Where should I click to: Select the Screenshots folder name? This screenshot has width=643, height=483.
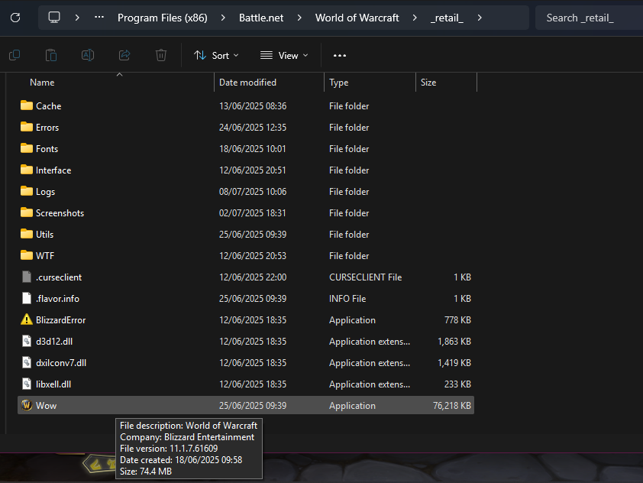pos(60,213)
